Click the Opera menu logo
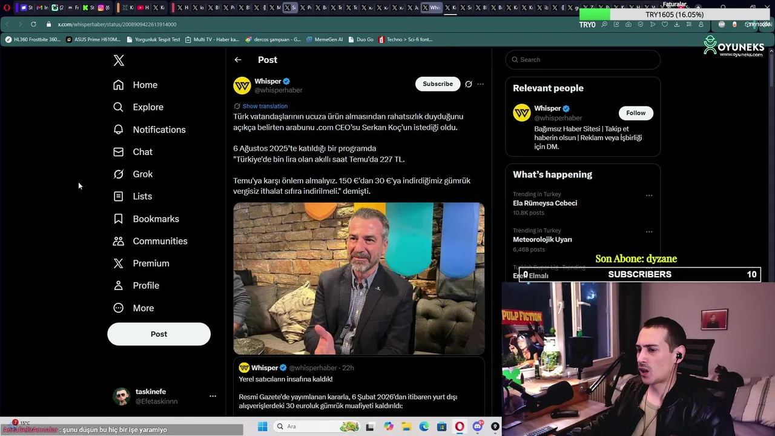The width and height of the screenshot is (775, 436). (x=7, y=8)
